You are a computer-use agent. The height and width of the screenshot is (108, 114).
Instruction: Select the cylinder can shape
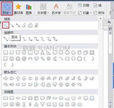(x=80, y=52)
